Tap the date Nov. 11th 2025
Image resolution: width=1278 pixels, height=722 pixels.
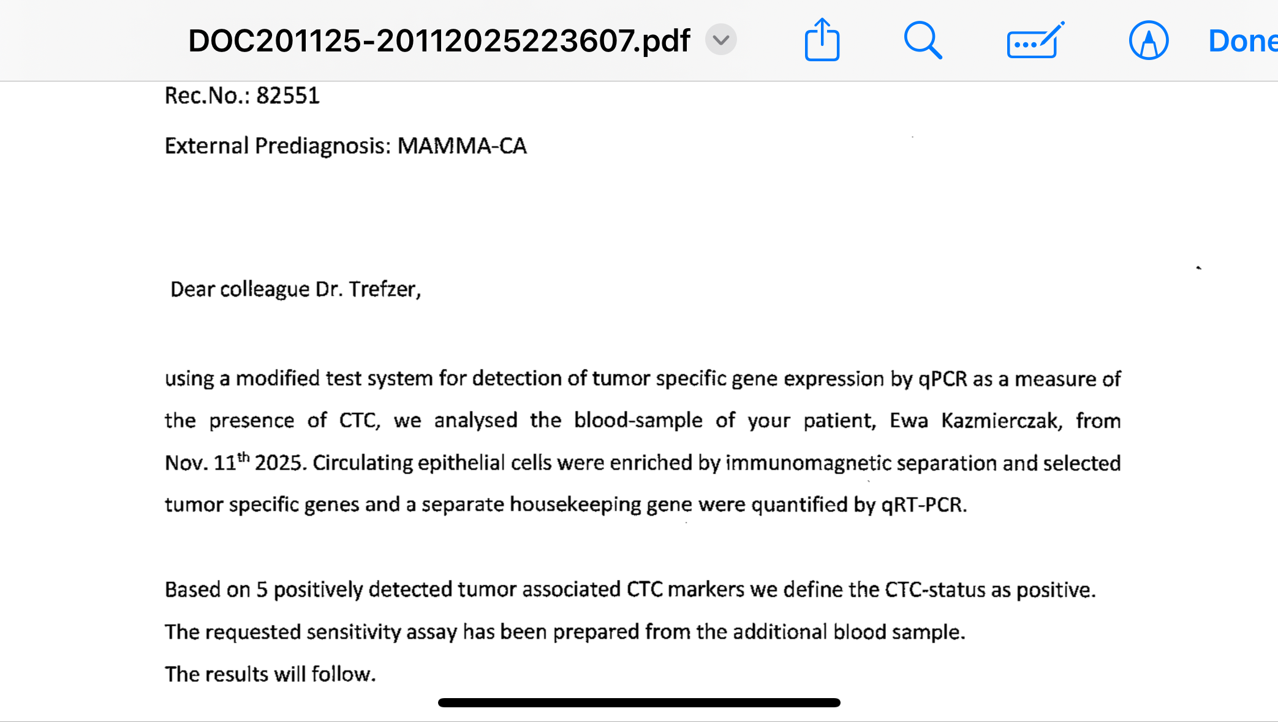235,462
